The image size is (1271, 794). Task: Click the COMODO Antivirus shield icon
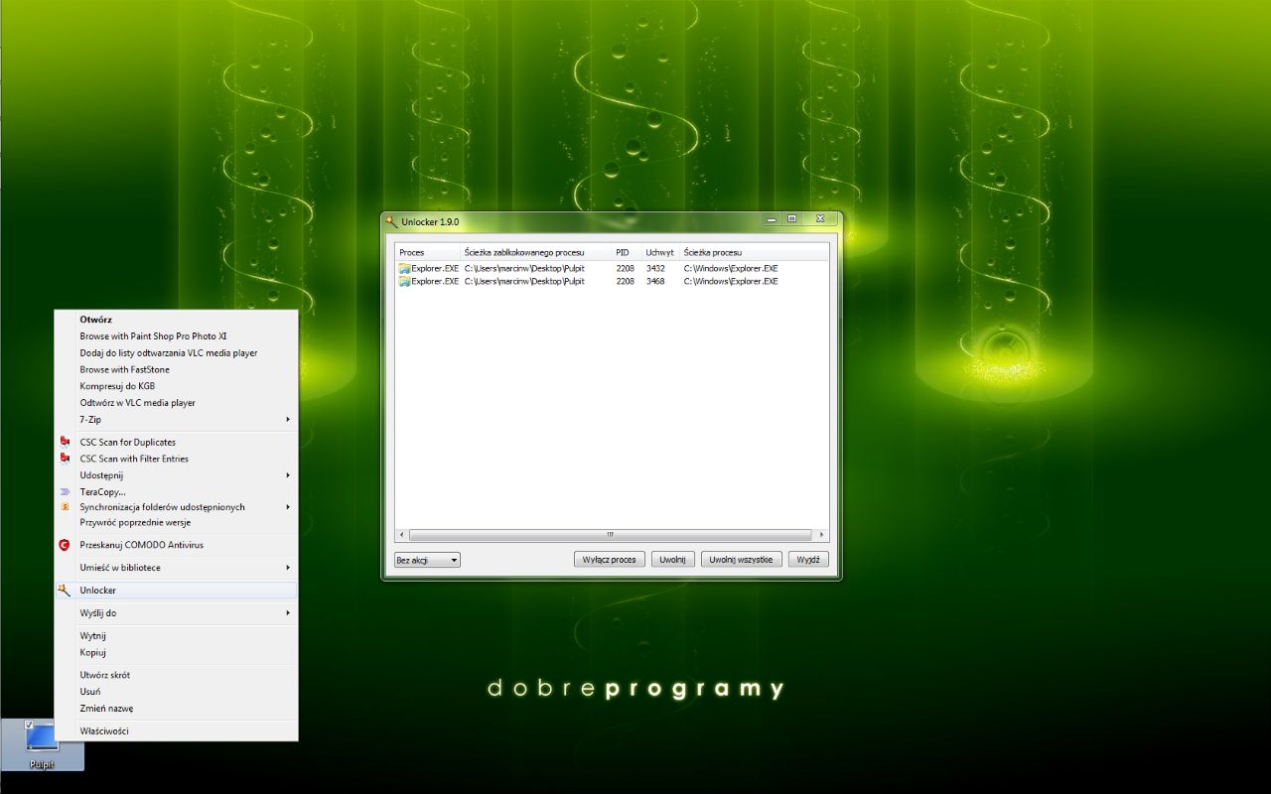click(65, 545)
